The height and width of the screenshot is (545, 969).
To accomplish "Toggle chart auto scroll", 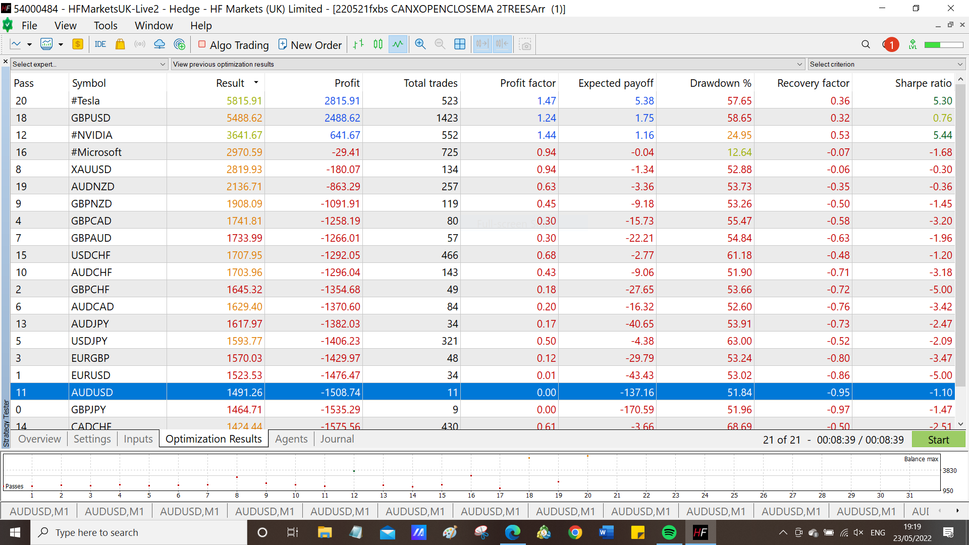I will click(482, 44).
